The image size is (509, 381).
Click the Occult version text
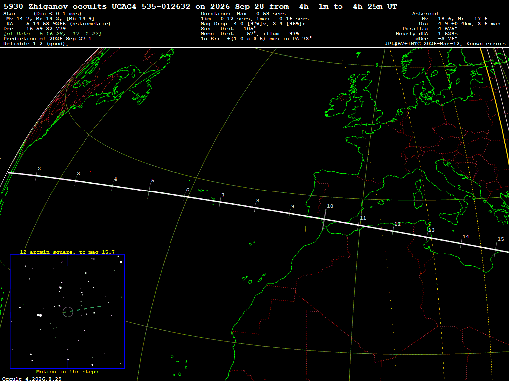32,379
